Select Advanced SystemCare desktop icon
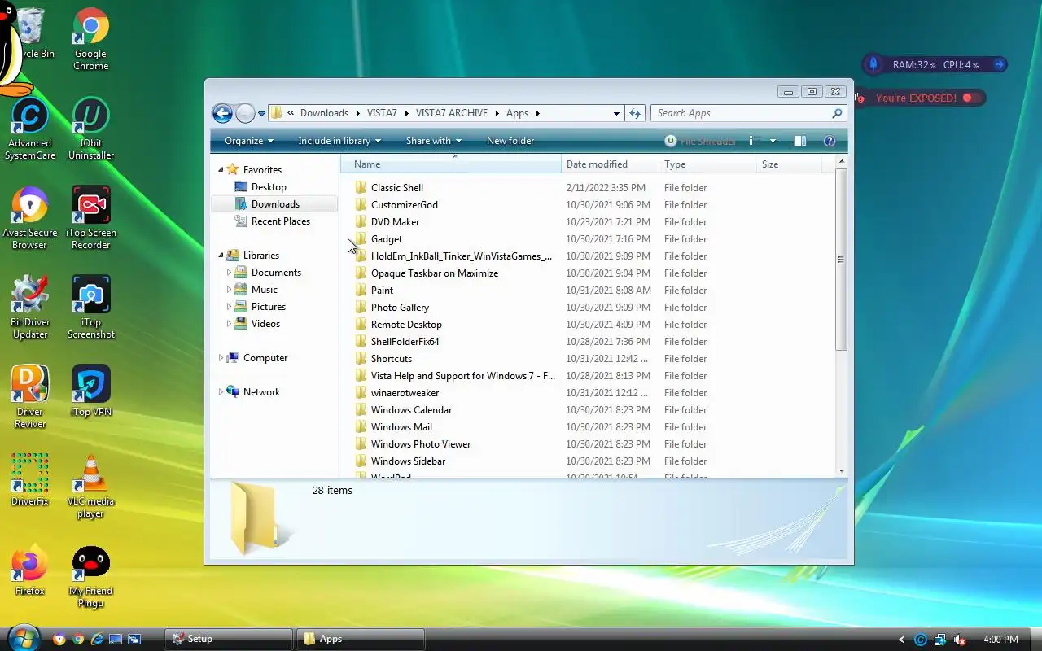Image resolution: width=1042 pixels, height=651 pixels. (x=30, y=129)
